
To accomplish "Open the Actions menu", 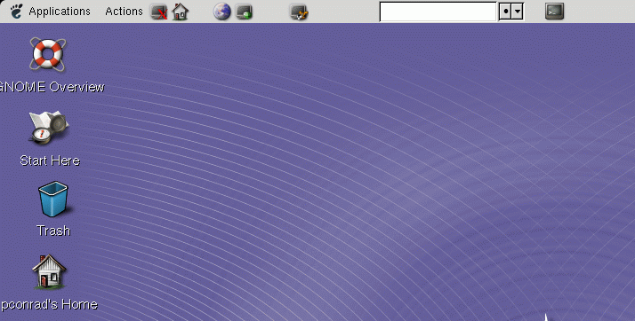I will click(124, 12).
